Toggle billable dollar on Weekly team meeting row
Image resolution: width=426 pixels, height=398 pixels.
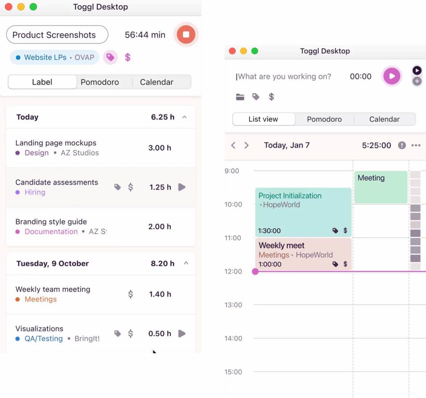[131, 294]
